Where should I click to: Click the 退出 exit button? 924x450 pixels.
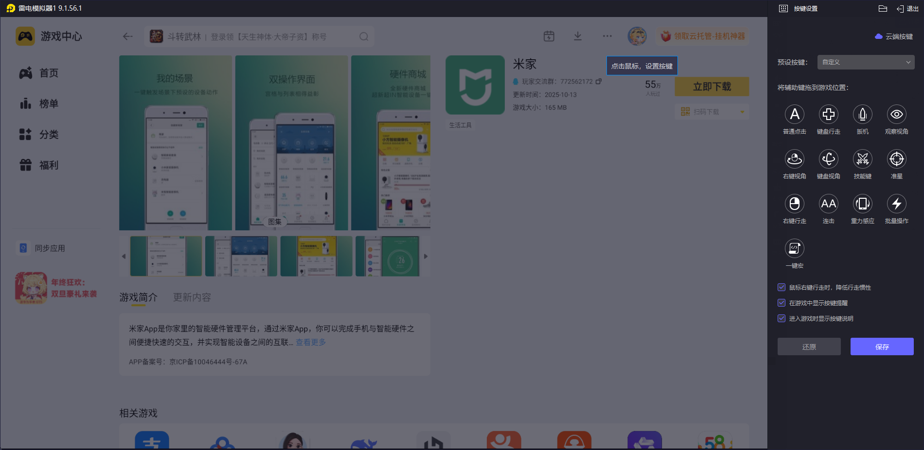[x=907, y=9]
